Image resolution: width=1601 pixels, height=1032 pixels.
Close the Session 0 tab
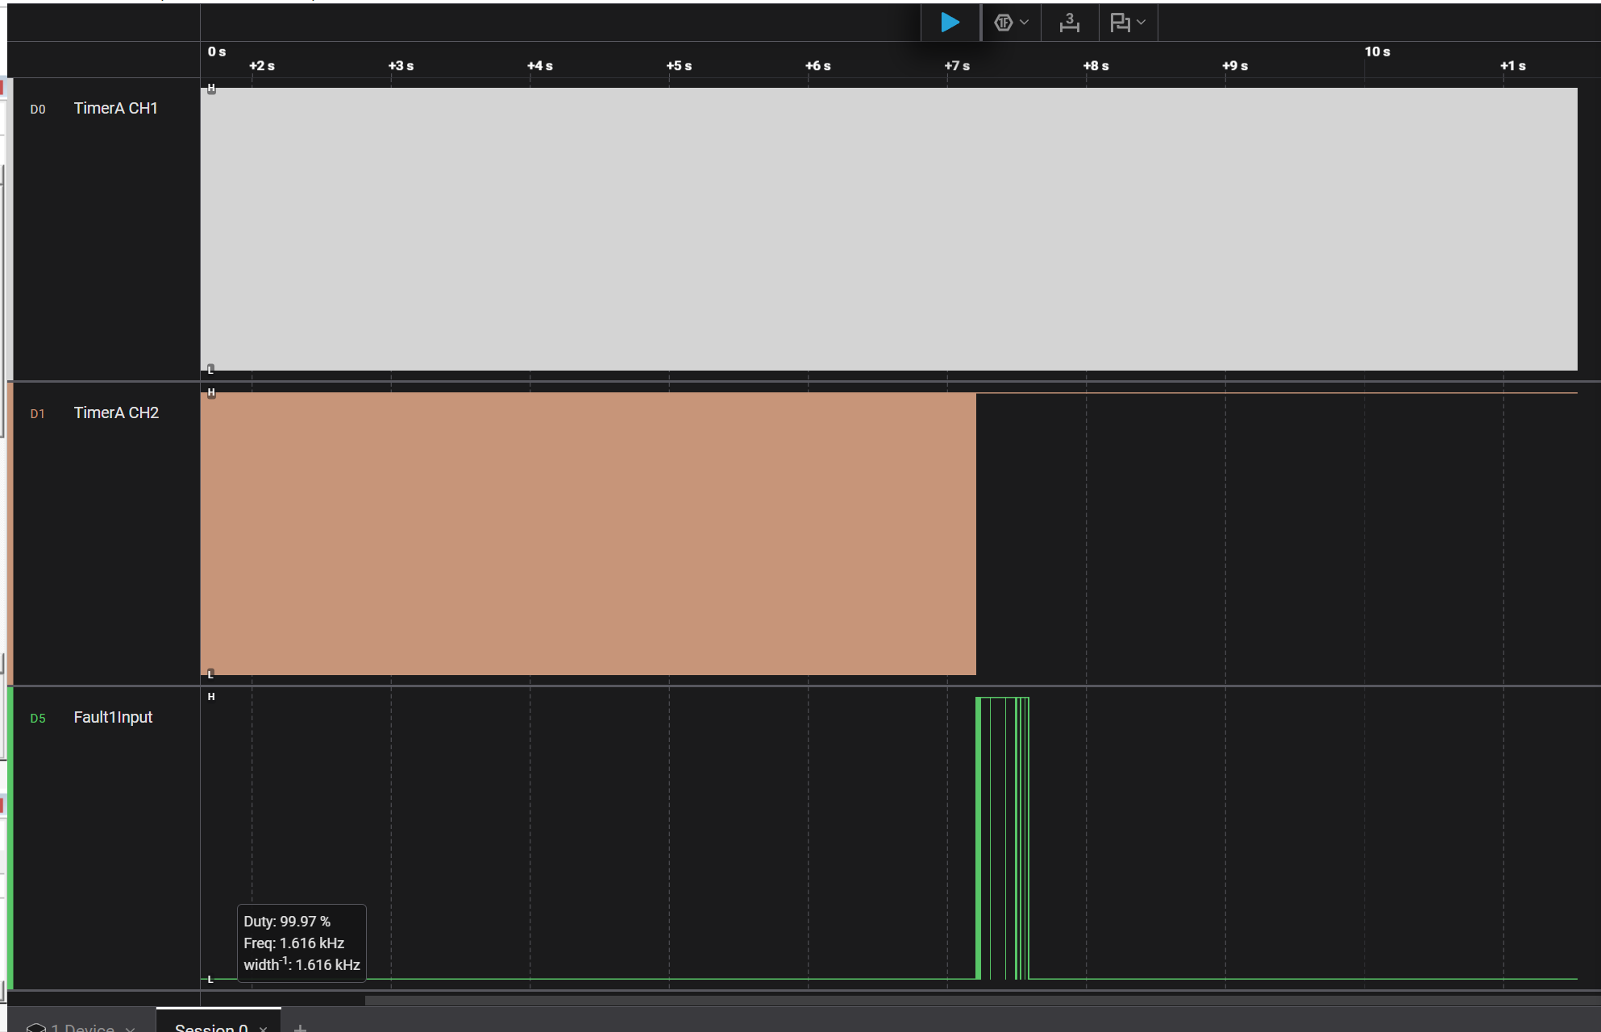(x=264, y=1029)
